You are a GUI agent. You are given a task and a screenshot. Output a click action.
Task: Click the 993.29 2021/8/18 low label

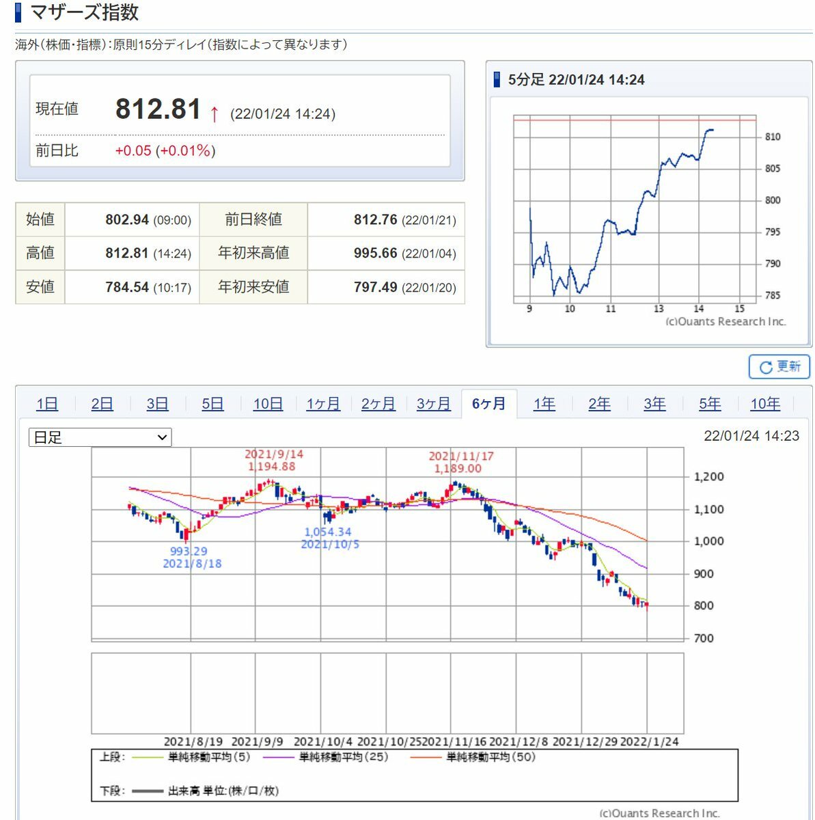[191, 557]
